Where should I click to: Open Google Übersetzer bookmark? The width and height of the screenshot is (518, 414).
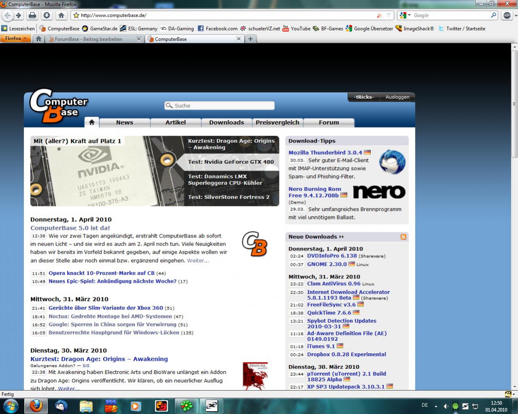[369, 28]
